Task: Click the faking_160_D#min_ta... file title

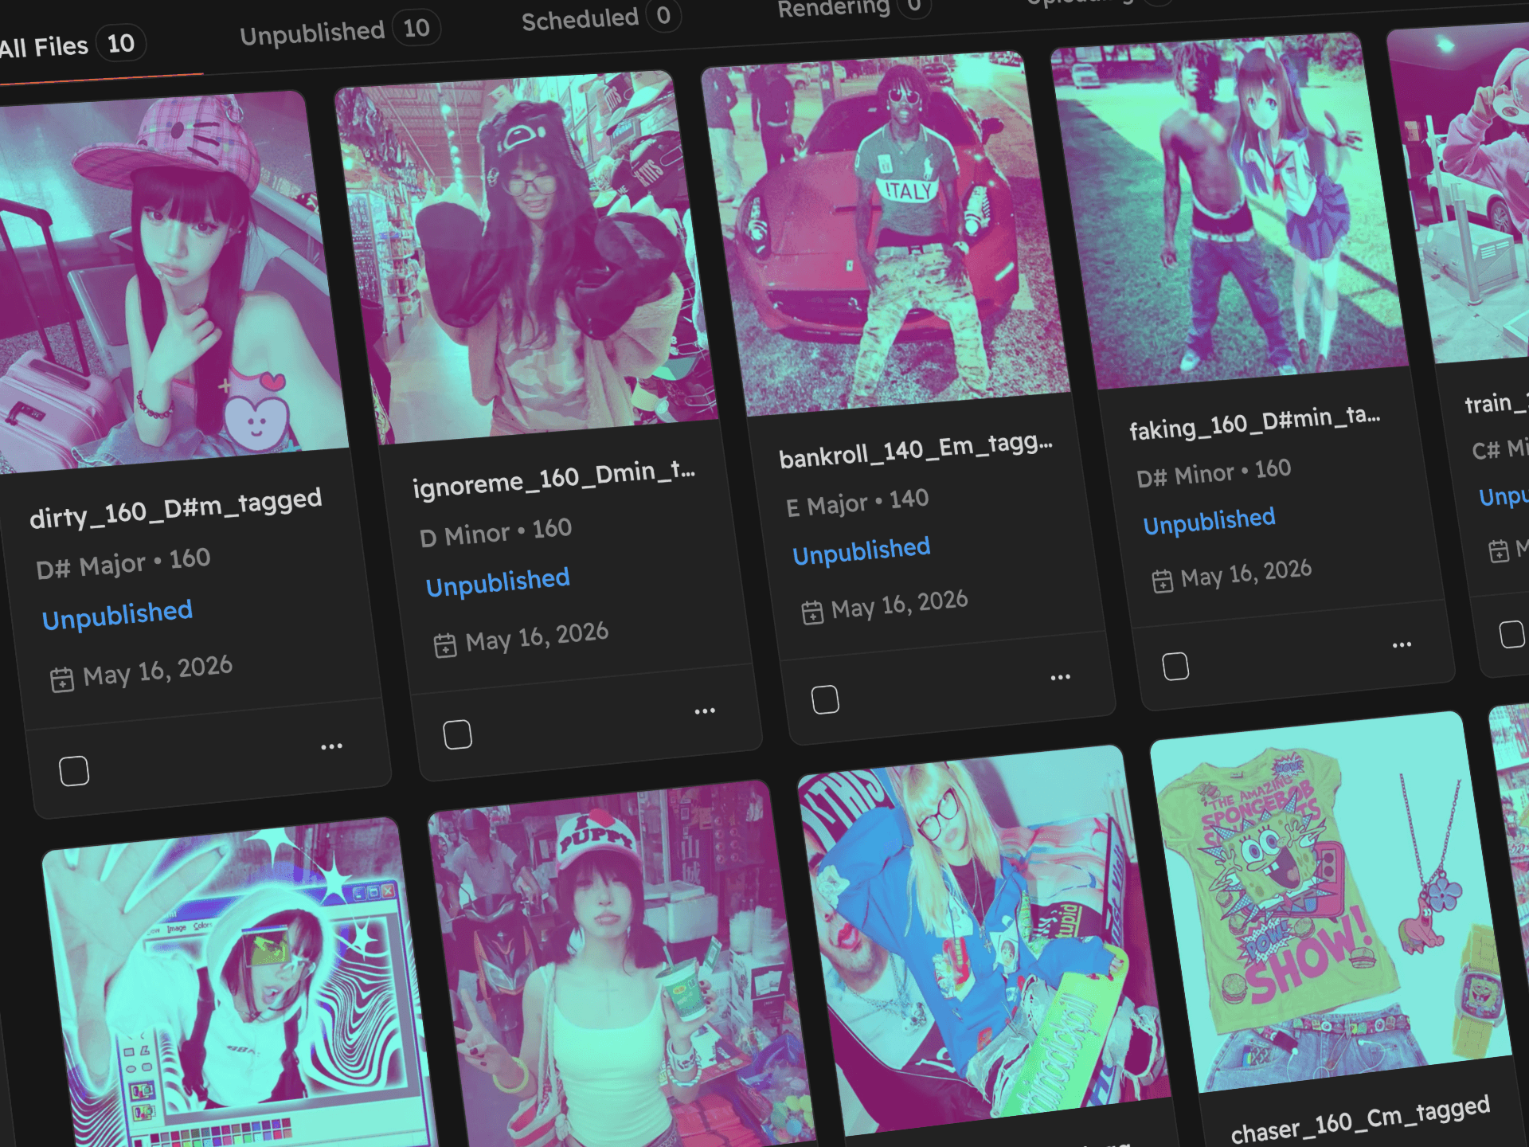Action: [1255, 422]
